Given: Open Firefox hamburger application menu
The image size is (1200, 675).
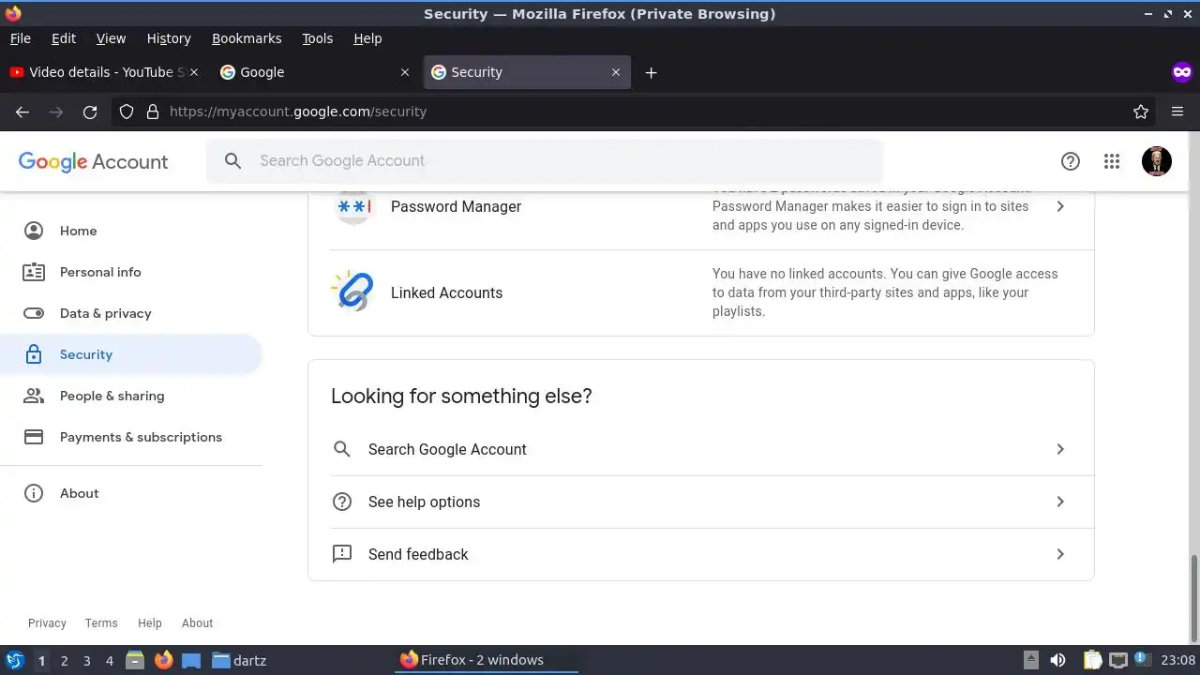Looking at the screenshot, I should (x=1177, y=112).
